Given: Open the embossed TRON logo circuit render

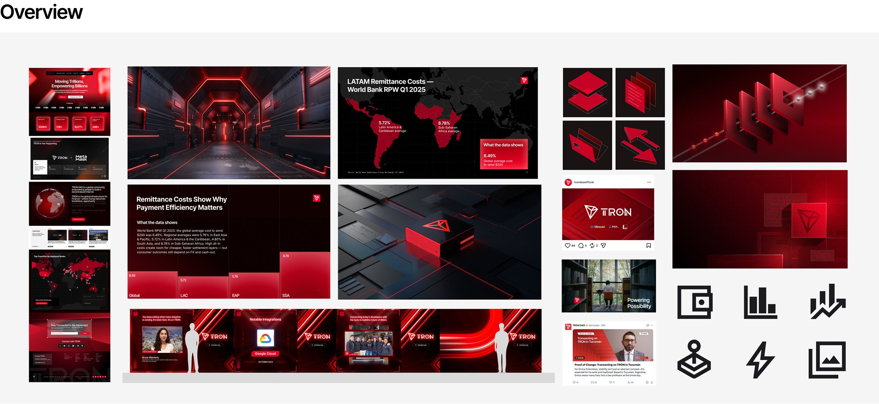Looking at the screenshot, I should point(760,219).
